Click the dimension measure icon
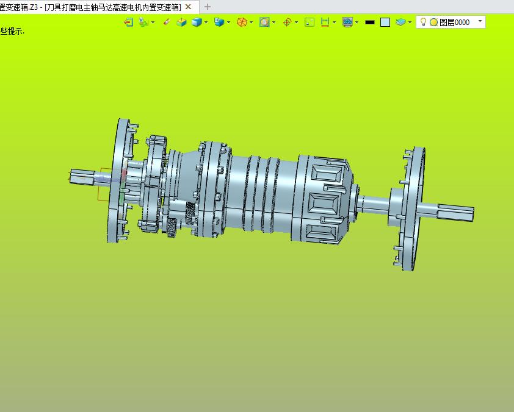Viewport: 514px width, 412px height. click(x=325, y=23)
